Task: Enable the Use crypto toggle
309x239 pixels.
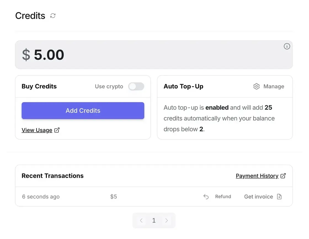Action: click(136, 86)
